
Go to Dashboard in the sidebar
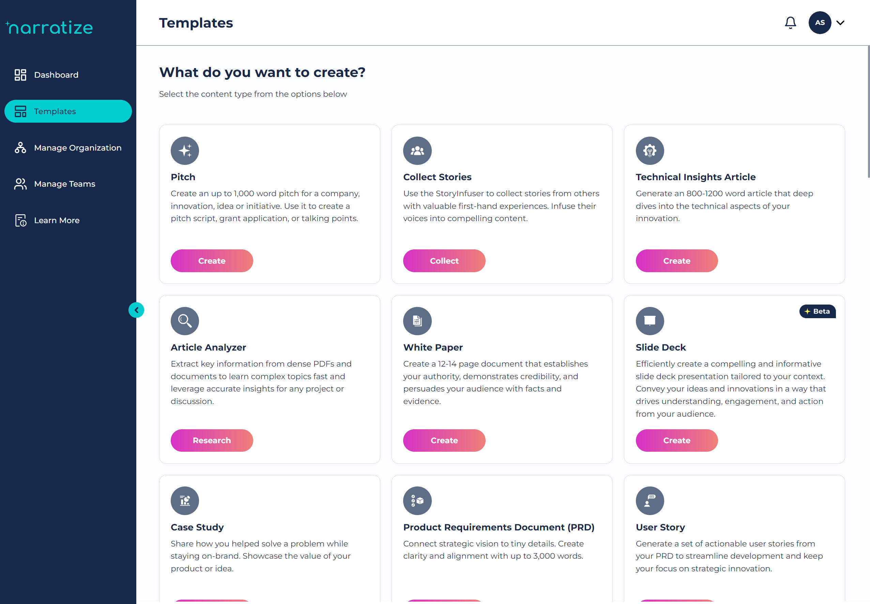point(56,75)
